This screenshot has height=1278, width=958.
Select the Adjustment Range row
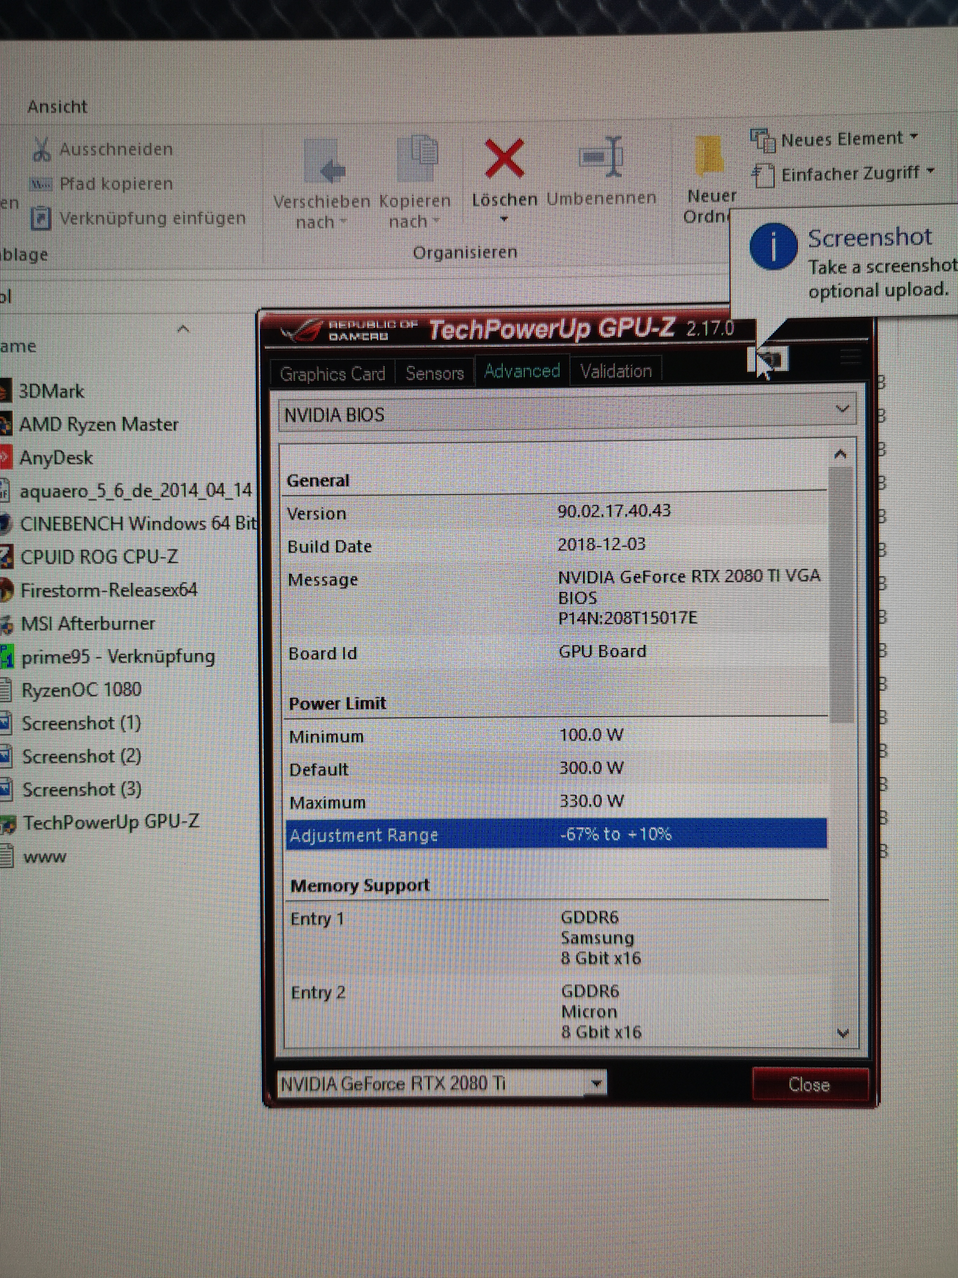tap(556, 834)
